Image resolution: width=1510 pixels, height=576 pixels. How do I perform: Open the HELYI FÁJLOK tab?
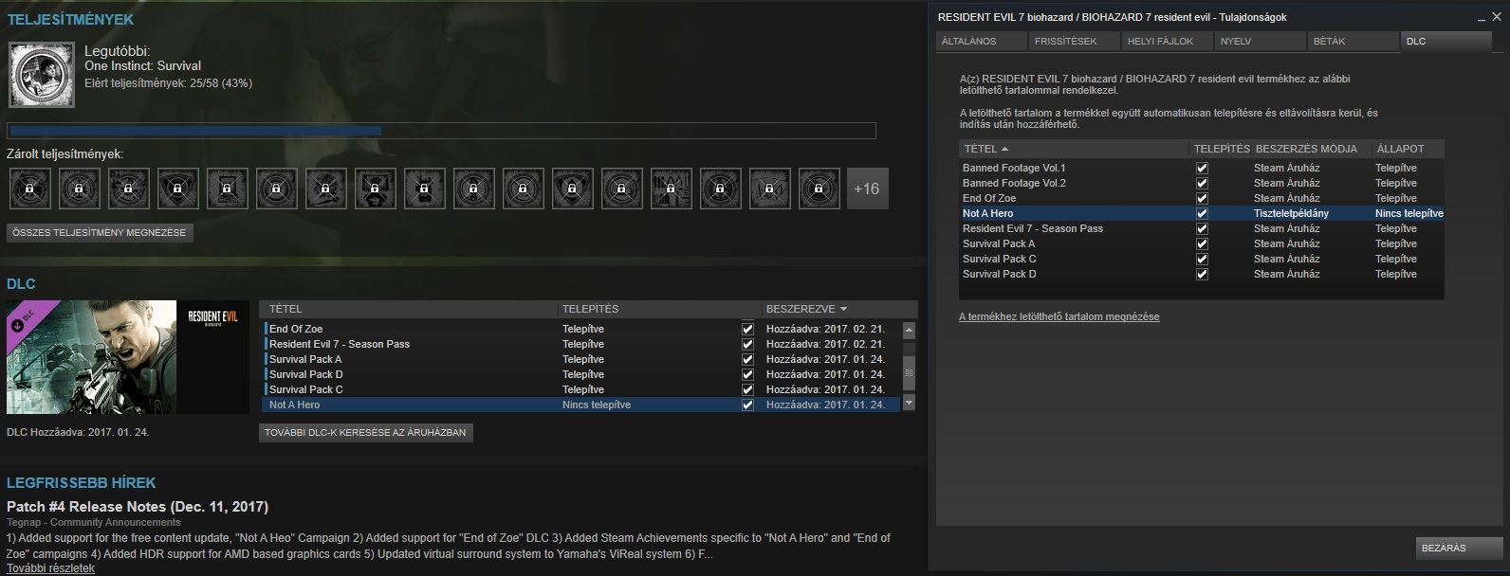tap(1167, 42)
